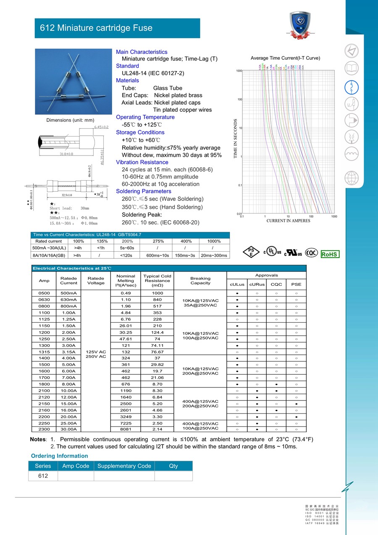Click the '20ms~300ms' time cell

[214, 255]
